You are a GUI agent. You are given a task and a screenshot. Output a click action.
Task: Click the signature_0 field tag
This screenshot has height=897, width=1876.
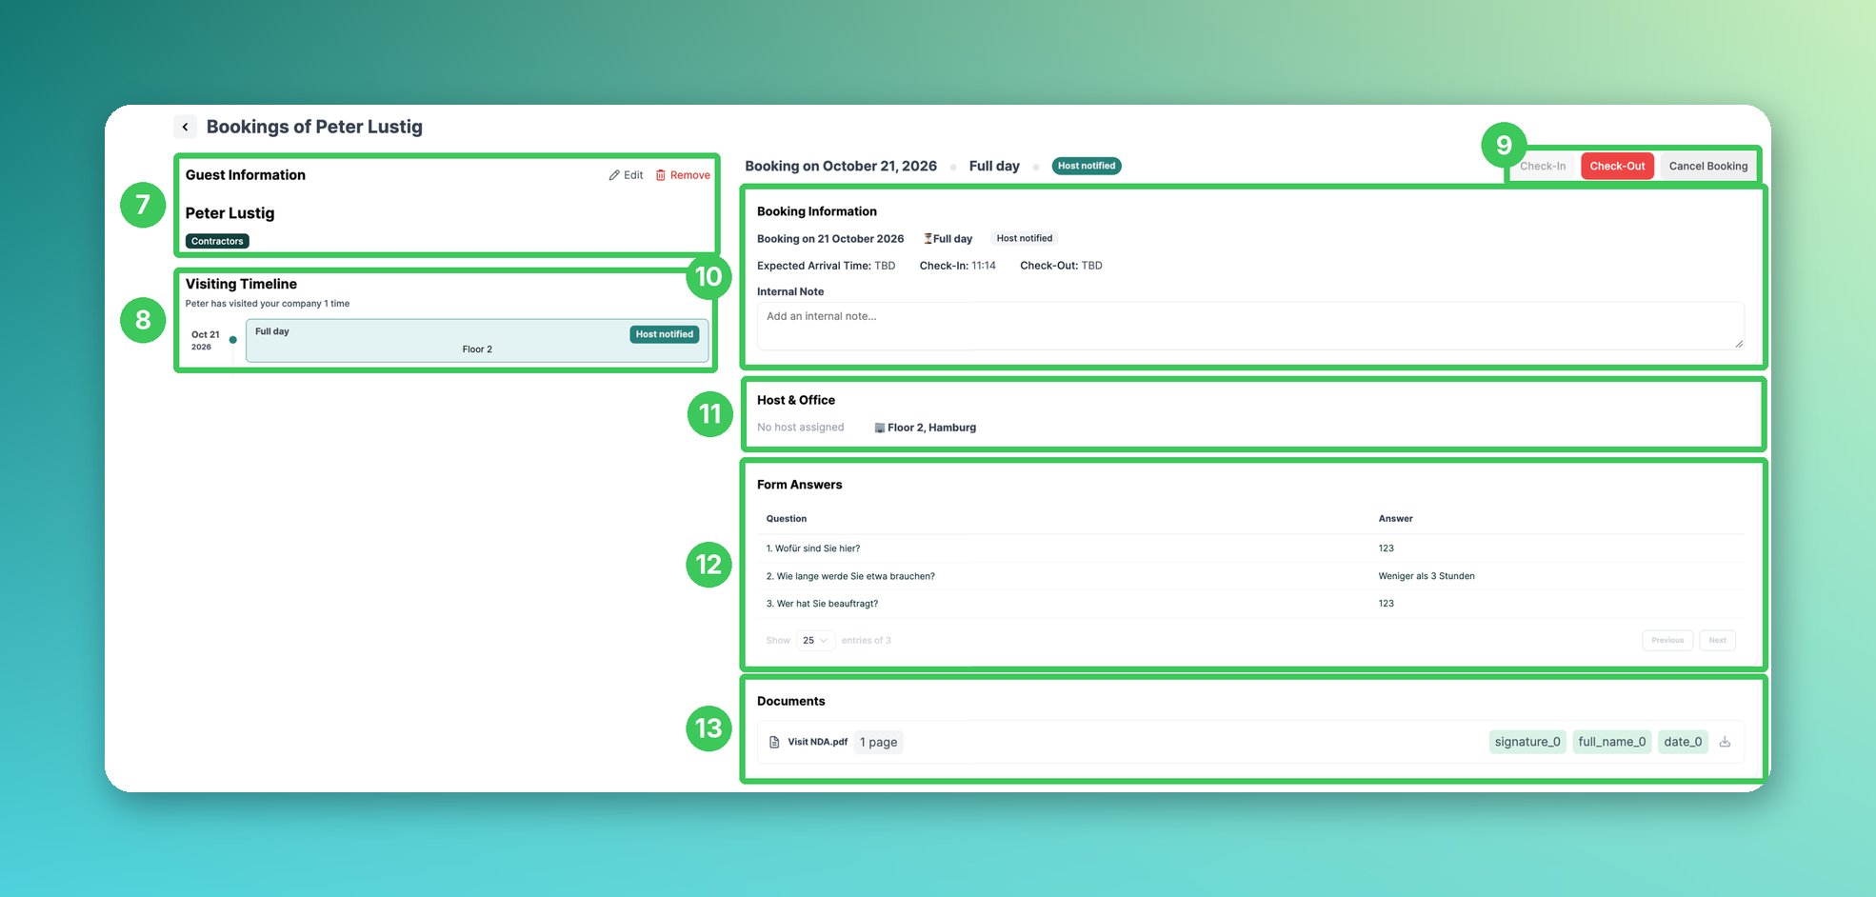[x=1527, y=742]
